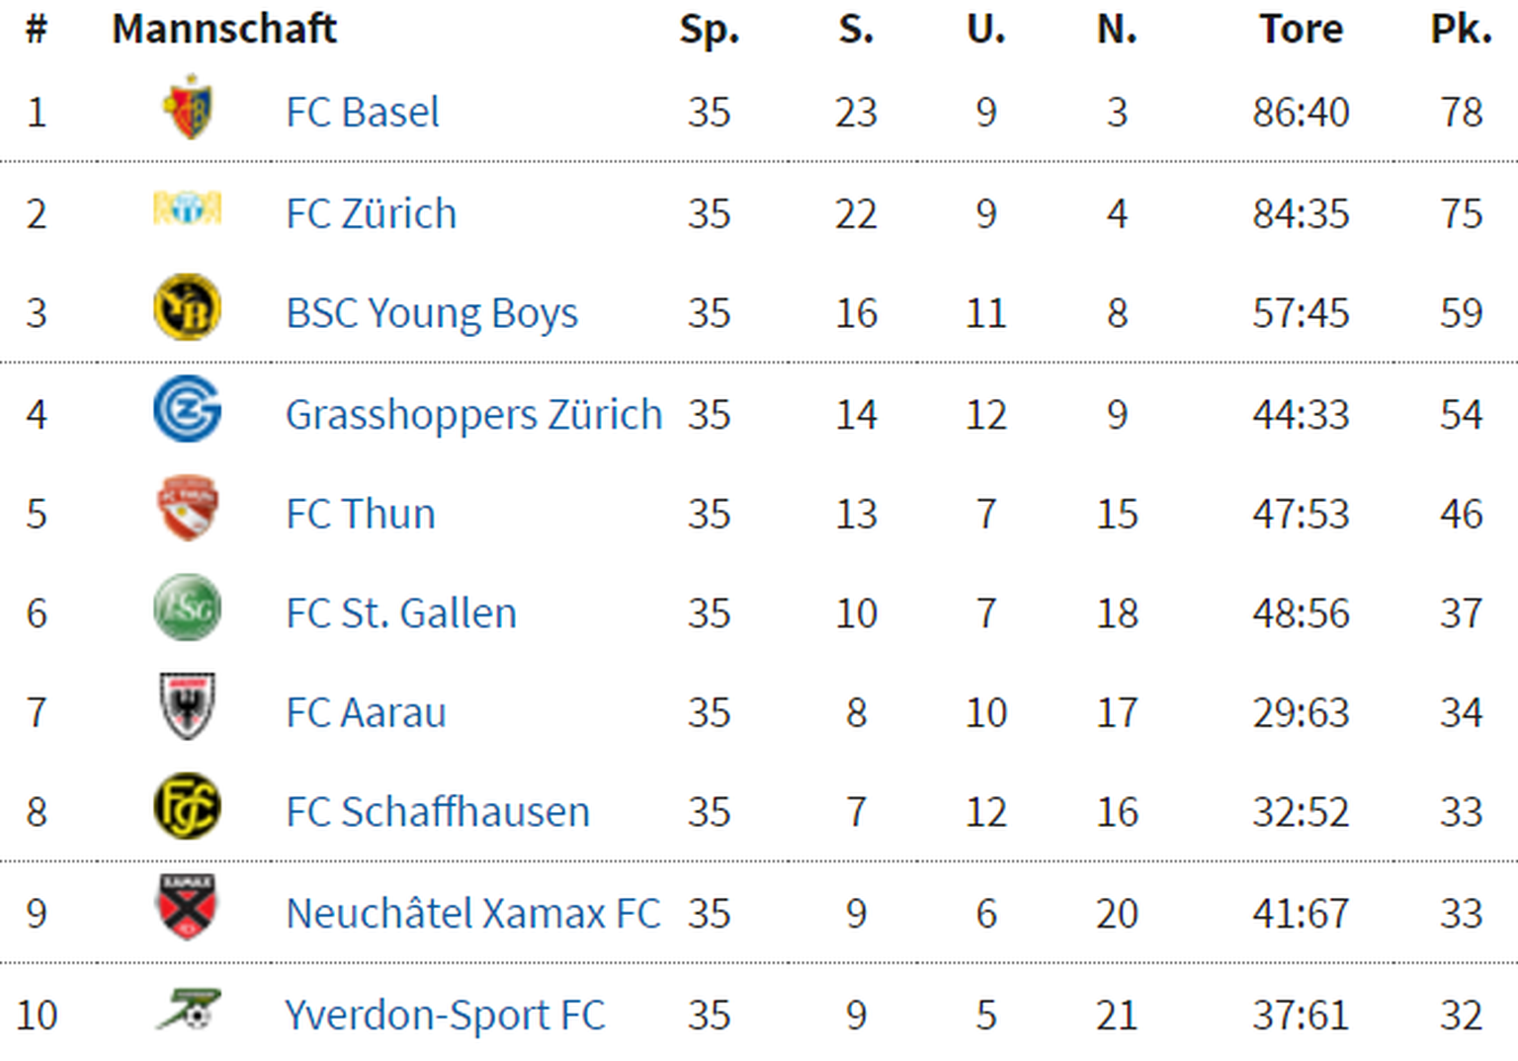Image resolution: width=1518 pixels, height=1061 pixels.
Task: Click the FC St. Gallen green logo
Action: [x=188, y=608]
